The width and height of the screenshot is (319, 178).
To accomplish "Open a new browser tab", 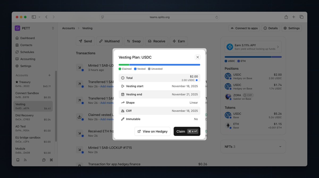I will [x=294, y=17].
